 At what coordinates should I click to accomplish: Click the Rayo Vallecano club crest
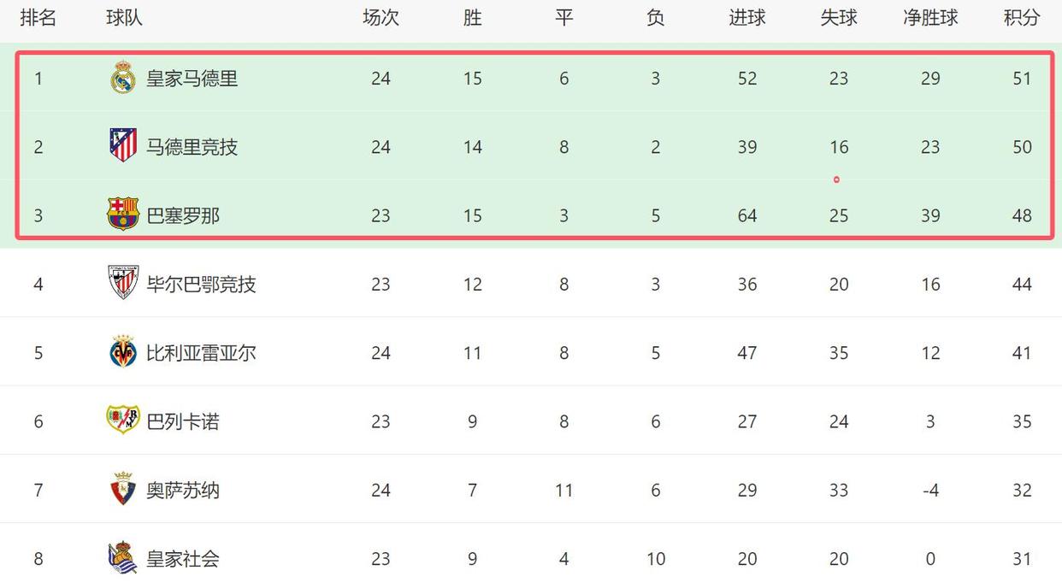click(123, 420)
